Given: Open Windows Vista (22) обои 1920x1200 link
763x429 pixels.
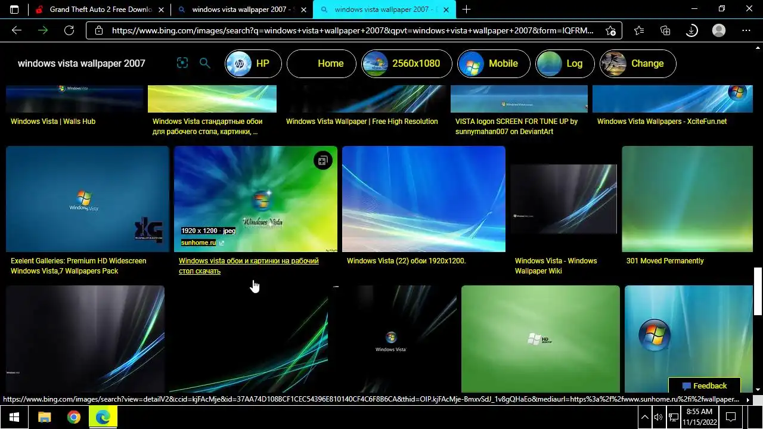Looking at the screenshot, I should tap(407, 261).
